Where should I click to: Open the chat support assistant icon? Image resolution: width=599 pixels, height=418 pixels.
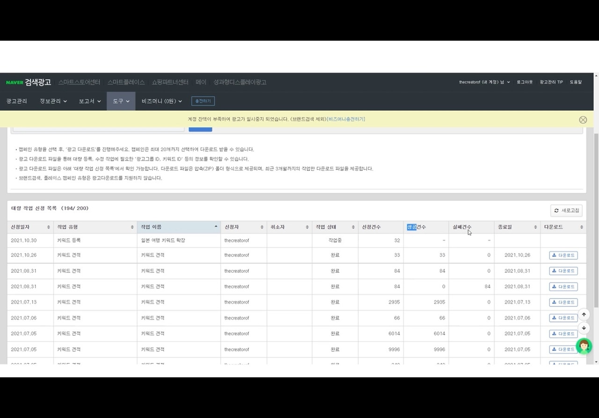pos(584,346)
